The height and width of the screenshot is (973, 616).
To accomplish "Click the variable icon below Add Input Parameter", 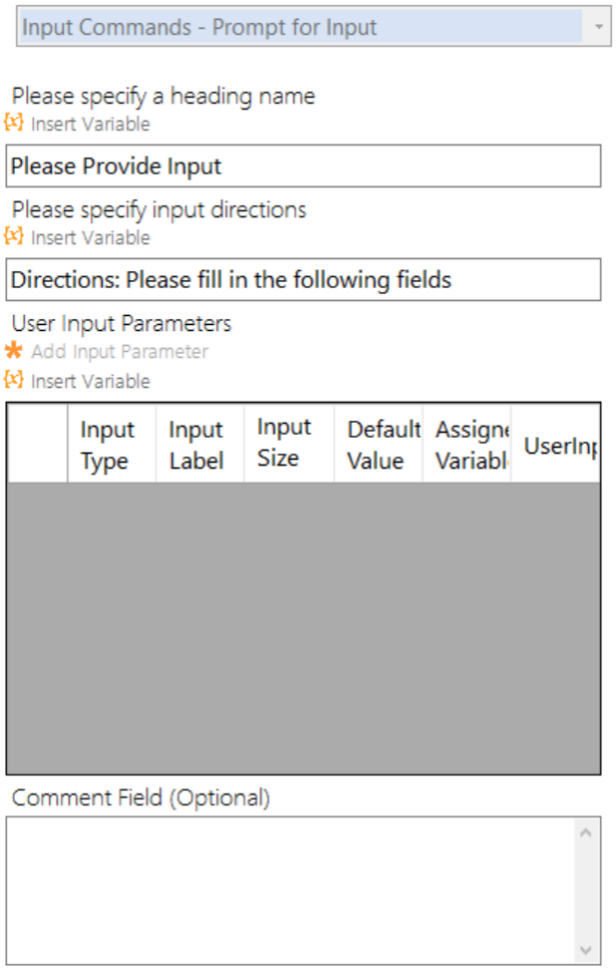I will click(x=14, y=381).
